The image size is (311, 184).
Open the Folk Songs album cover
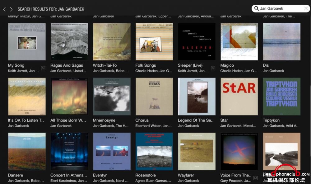154,42
